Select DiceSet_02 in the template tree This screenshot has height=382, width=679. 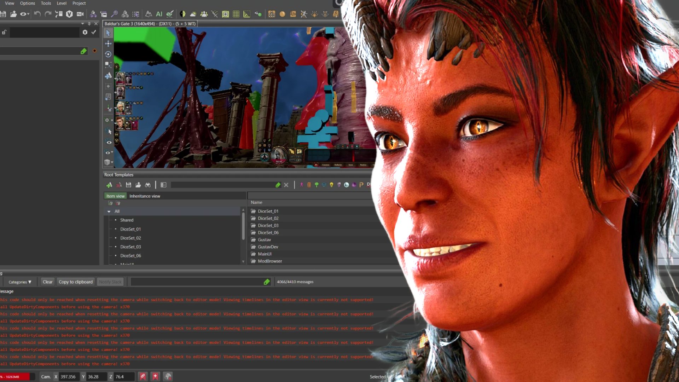click(130, 238)
